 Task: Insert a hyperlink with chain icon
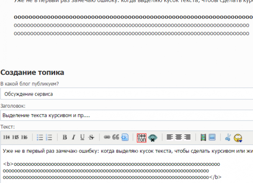[107, 137]
